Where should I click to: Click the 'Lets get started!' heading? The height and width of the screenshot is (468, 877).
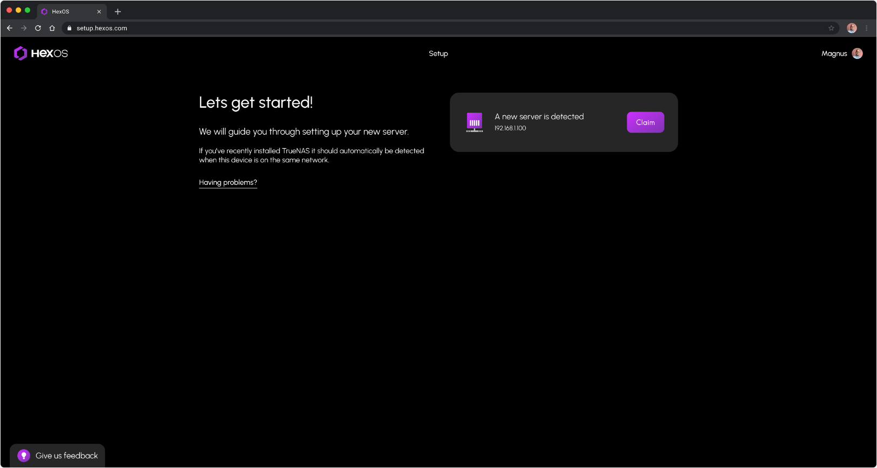(x=256, y=102)
